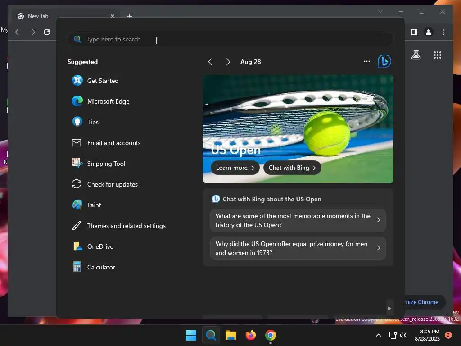Launch the OneDrive icon

pyautogui.click(x=77, y=246)
